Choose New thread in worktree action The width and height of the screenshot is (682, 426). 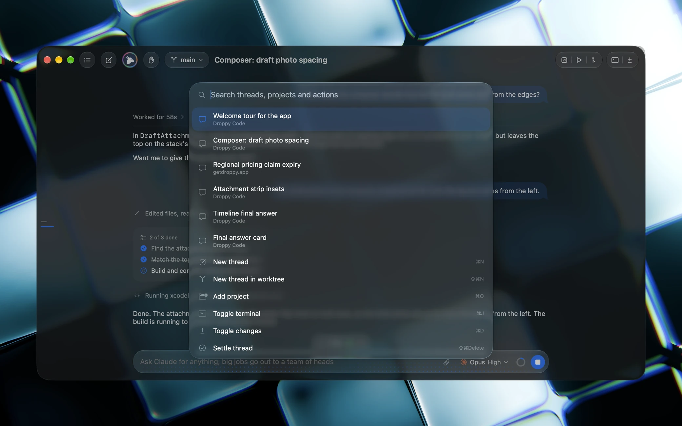point(341,279)
